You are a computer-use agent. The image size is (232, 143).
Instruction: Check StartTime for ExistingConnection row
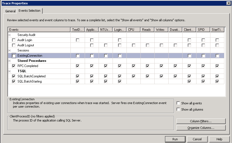[x=217, y=56]
